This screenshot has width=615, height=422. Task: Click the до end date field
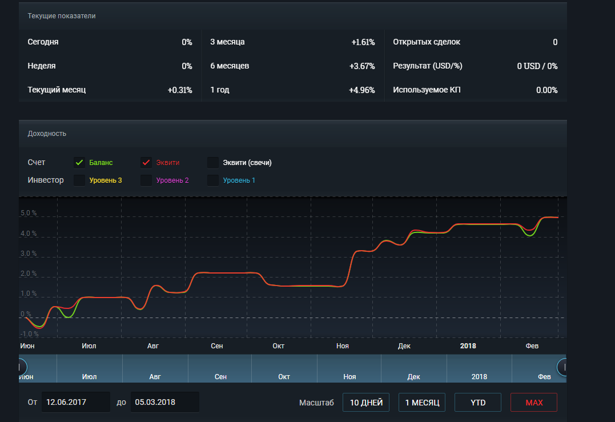click(165, 402)
